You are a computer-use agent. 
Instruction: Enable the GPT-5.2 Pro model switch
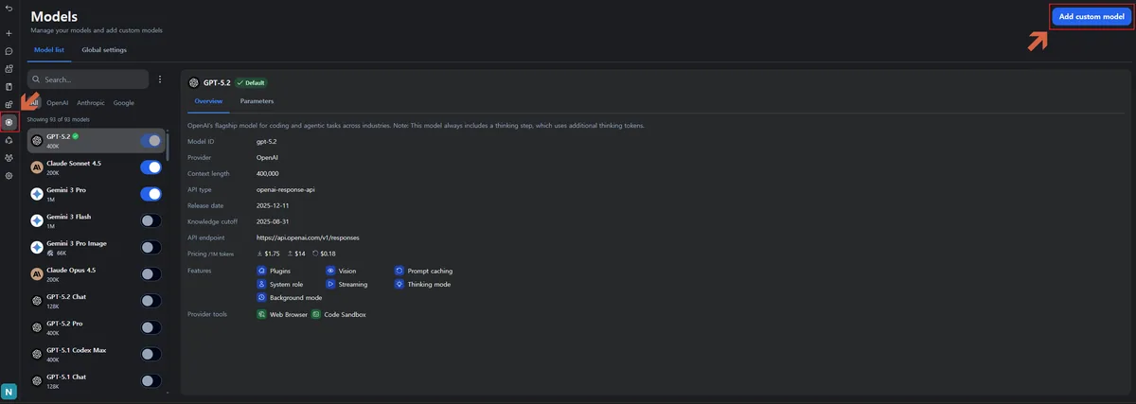151,327
